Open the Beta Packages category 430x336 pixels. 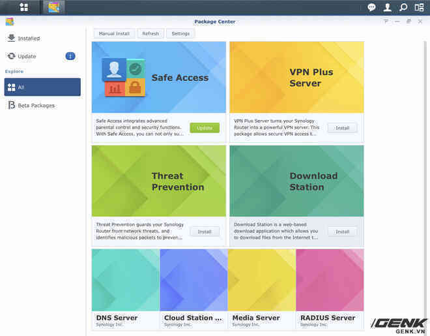click(42, 106)
